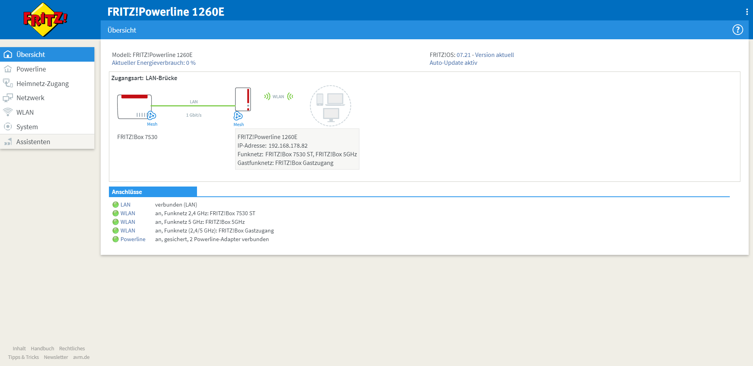
Task: Open the help question mark icon
Action: [x=738, y=30]
